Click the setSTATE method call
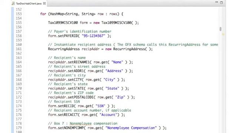The height and width of the screenshot is (133, 237). [x=76, y=88]
